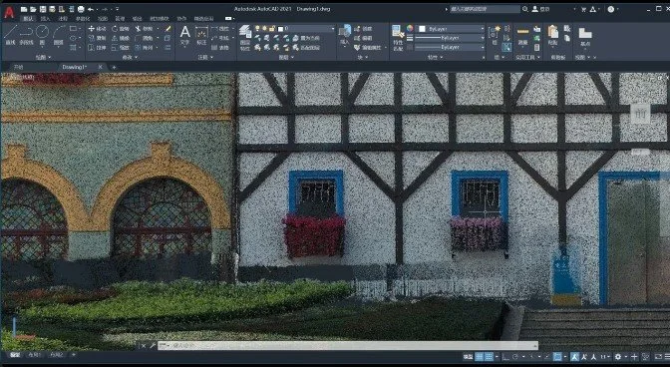Screen dimensions: 670x367
Task: Click the Plot printer icon in quick access toolbar
Action: (x=81, y=9)
